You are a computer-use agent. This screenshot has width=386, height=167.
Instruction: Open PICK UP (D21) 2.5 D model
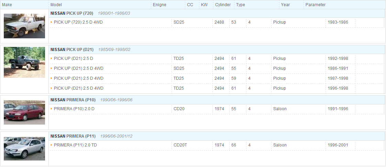73,59
